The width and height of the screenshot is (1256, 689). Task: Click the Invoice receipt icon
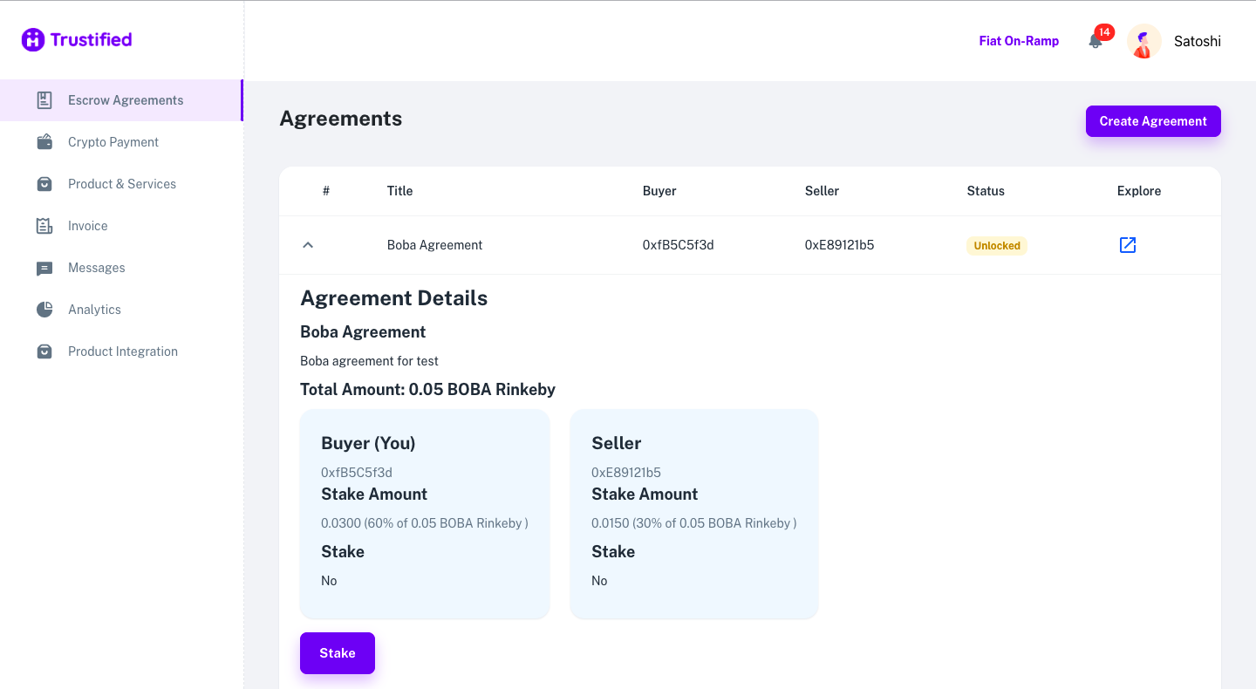coord(44,226)
